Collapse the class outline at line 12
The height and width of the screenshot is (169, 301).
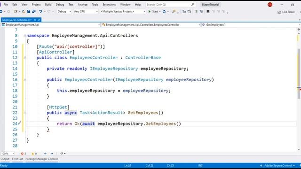[25, 58]
